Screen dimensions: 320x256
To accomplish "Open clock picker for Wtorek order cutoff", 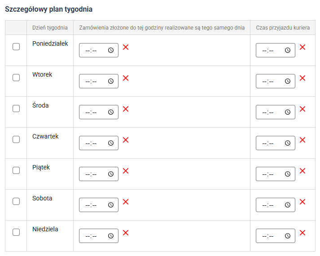I will click(x=111, y=81).
